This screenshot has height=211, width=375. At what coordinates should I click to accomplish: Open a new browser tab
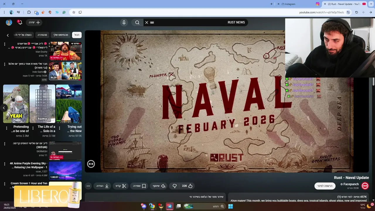tap(271, 4)
